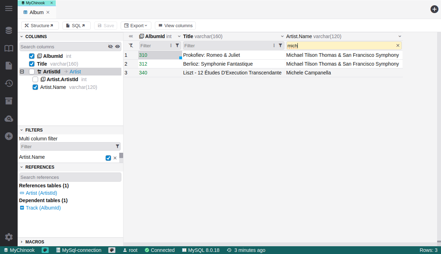Open the Export dropdown
The width and height of the screenshot is (441, 254).
136,25
